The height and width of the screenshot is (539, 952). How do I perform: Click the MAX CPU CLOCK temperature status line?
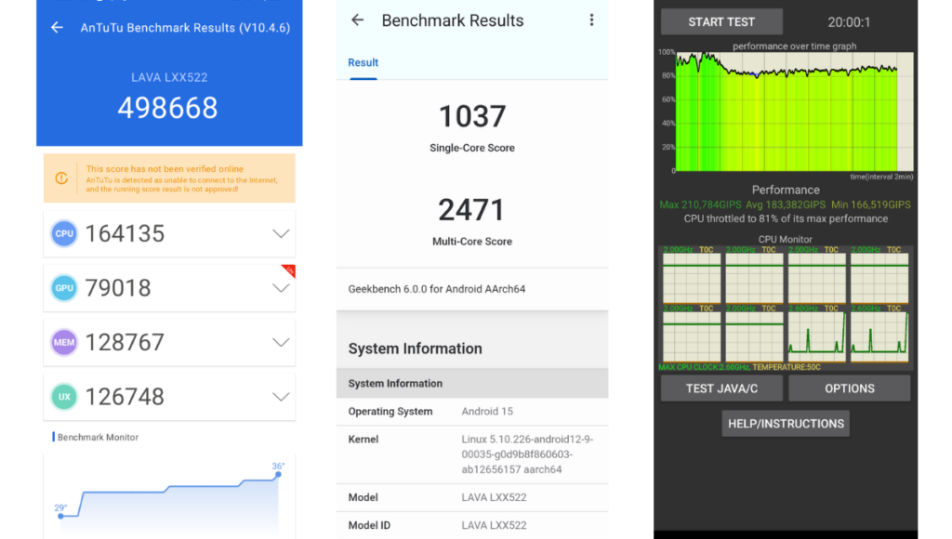click(739, 367)
